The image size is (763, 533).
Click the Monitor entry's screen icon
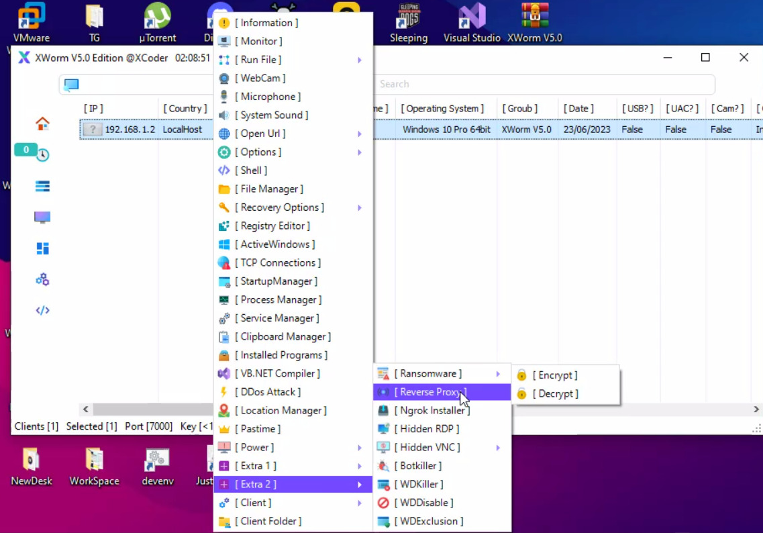point(224,42)
